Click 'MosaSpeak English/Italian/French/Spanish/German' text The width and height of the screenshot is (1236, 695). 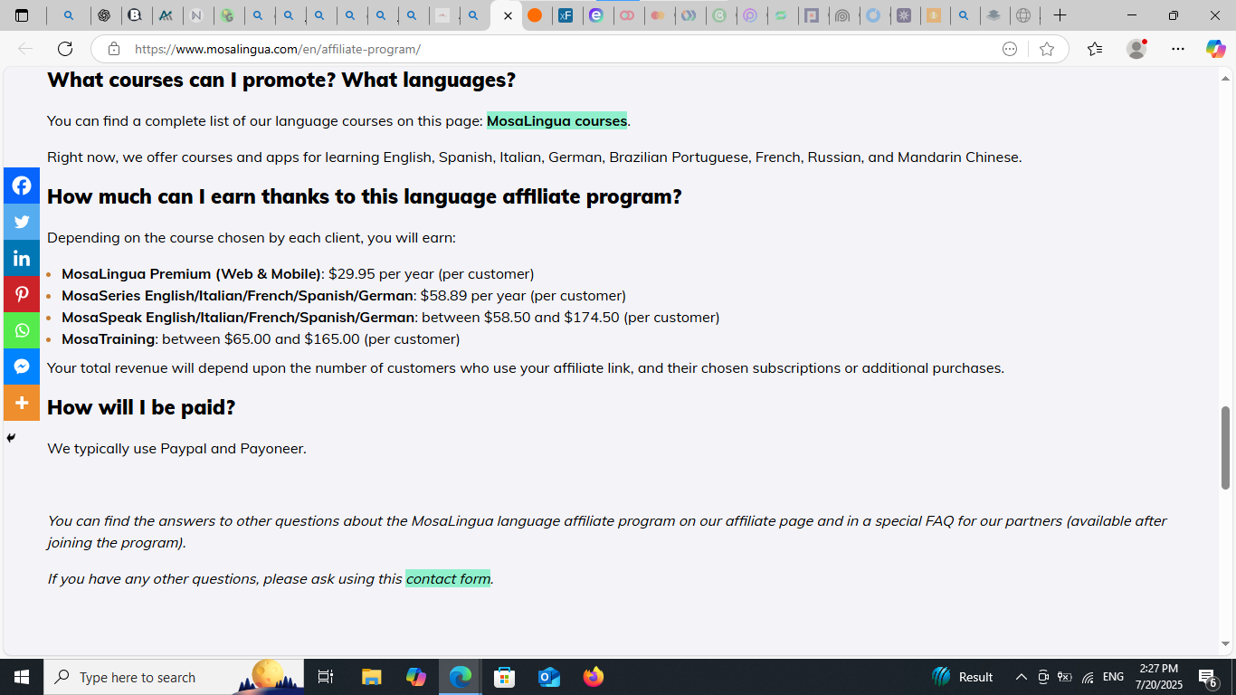238,317
